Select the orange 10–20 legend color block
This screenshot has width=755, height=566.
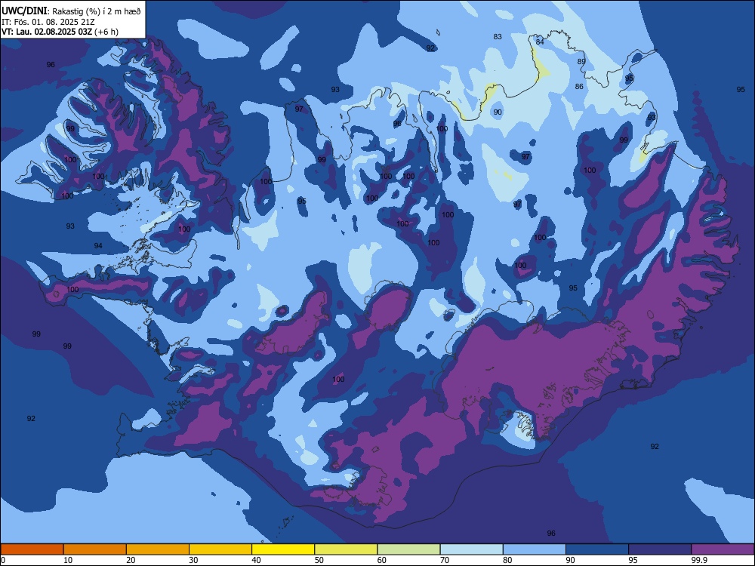point(95,549)
